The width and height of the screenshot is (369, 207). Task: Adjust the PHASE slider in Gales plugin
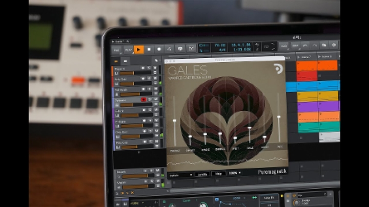205,134
